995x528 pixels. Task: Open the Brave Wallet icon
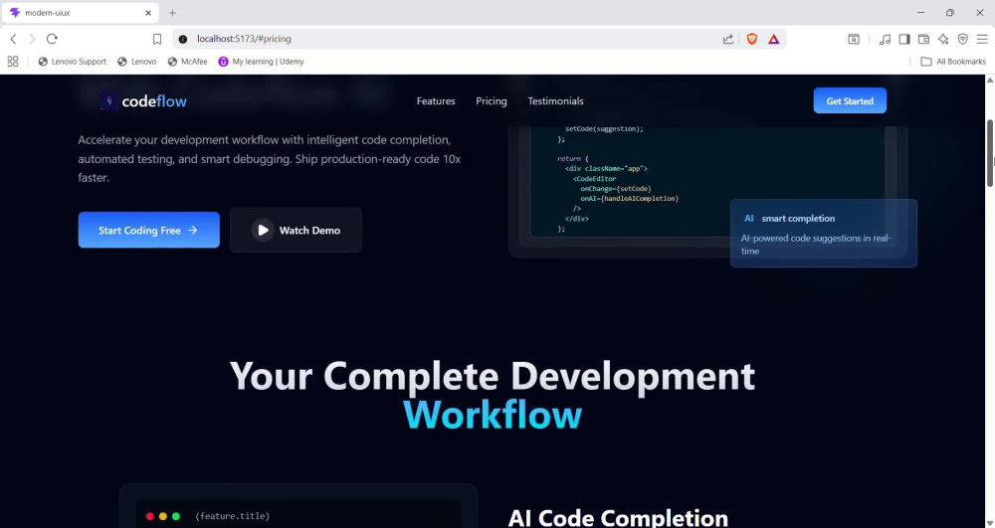pos(924,39)
